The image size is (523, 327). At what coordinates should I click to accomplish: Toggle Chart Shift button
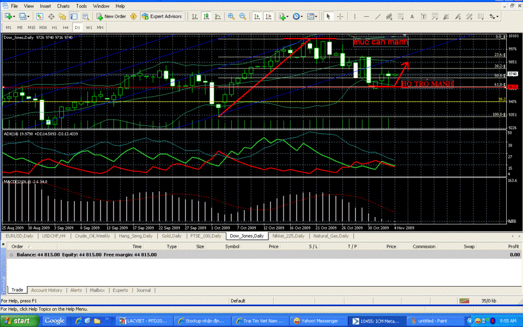click(268, 16)
